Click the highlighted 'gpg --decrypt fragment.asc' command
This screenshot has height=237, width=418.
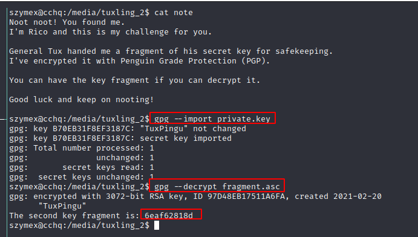click(x=217, y=186)
